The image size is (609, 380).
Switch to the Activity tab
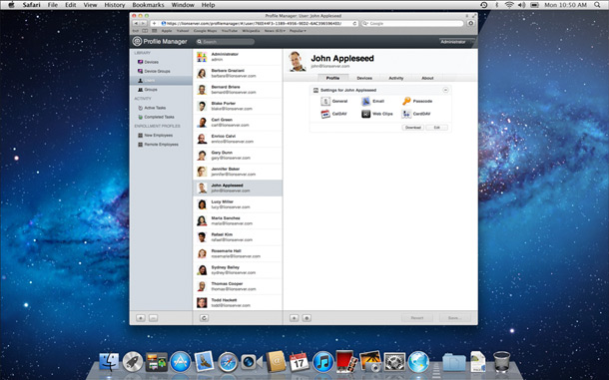[x=395, y=78]
